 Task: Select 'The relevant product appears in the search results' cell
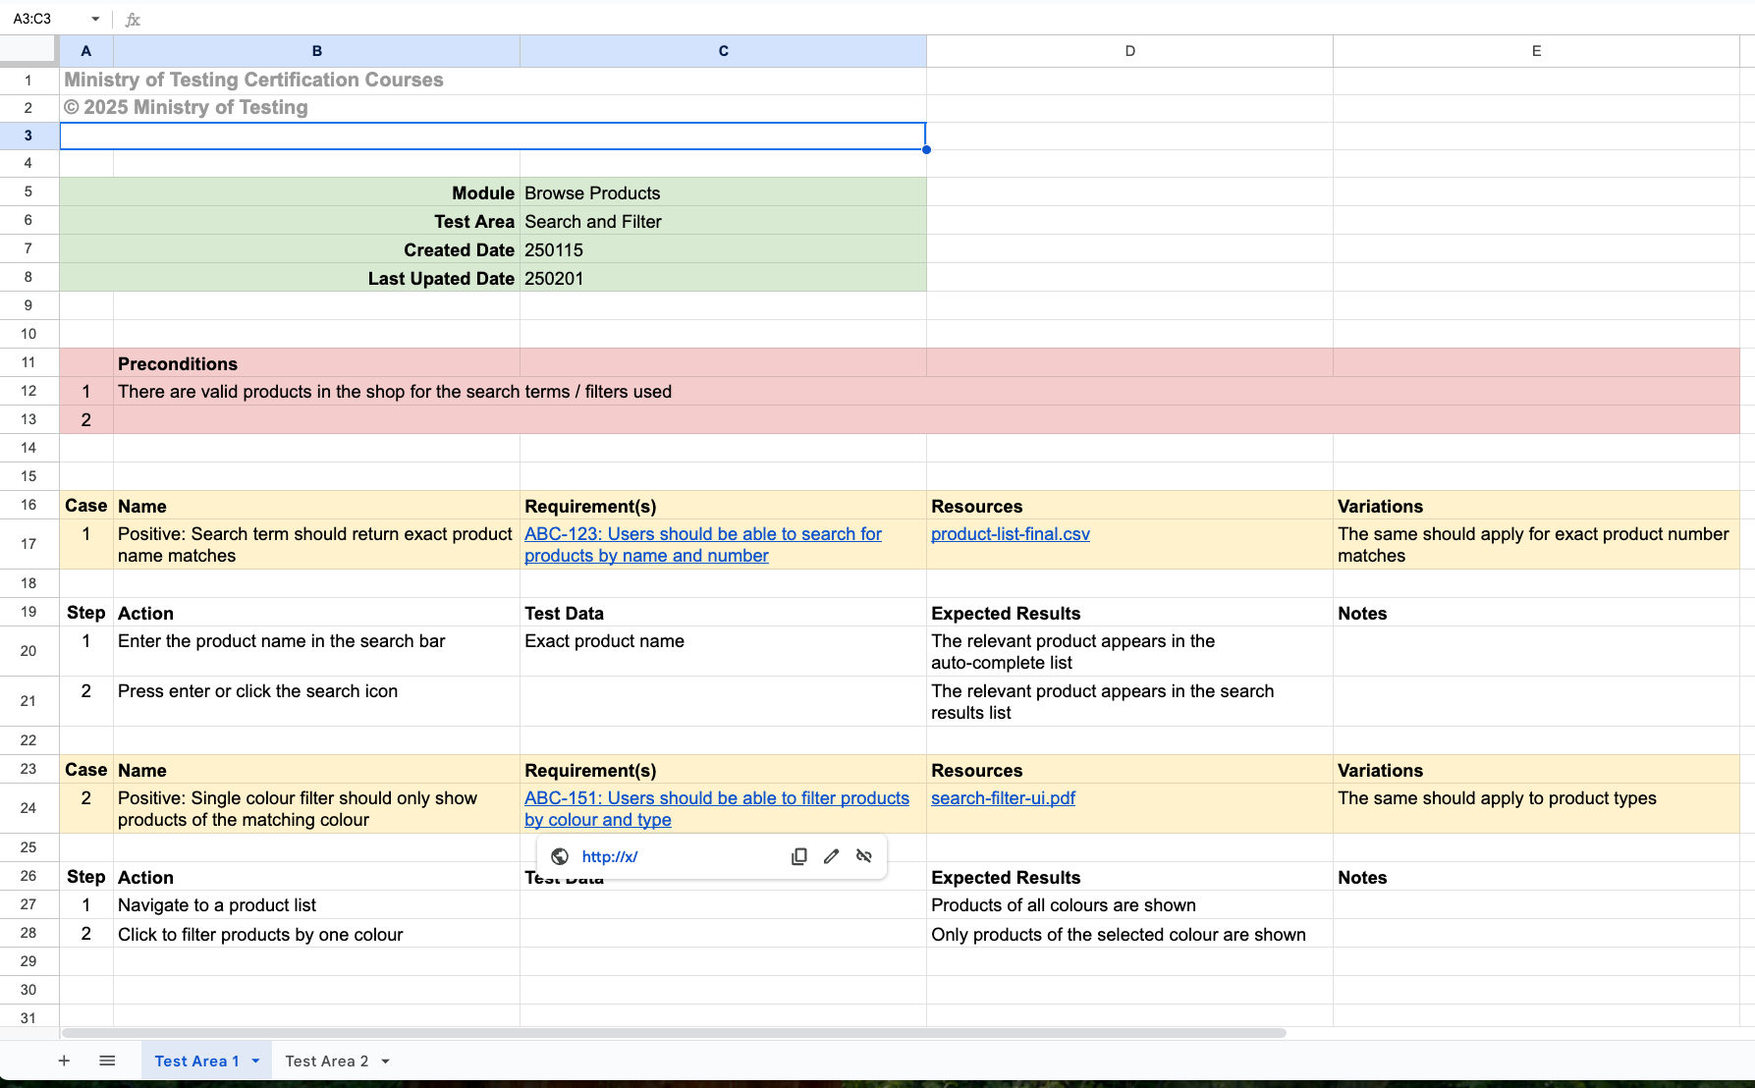1129,701
